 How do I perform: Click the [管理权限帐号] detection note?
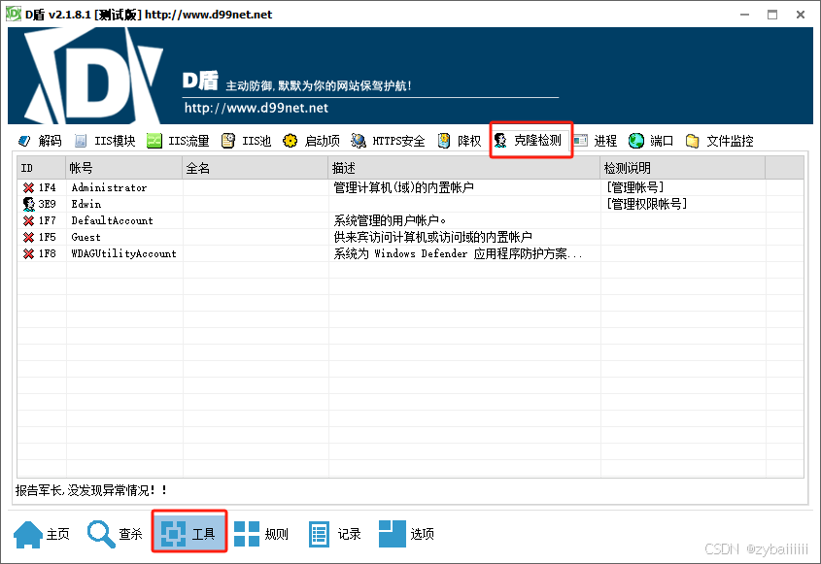coord(647,204)
